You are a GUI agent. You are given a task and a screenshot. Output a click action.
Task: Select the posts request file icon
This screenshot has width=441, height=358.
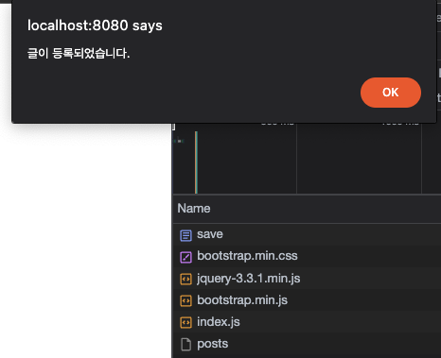coord(185,345)
